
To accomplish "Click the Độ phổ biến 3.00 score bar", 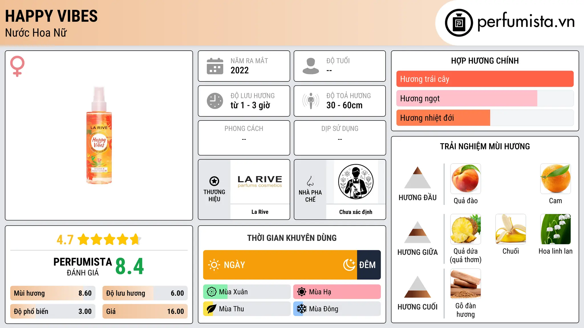I will tap(53, 311).
